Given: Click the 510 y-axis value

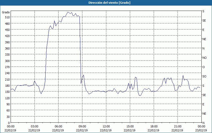Looking at the screenshot, I should [8, 17].
